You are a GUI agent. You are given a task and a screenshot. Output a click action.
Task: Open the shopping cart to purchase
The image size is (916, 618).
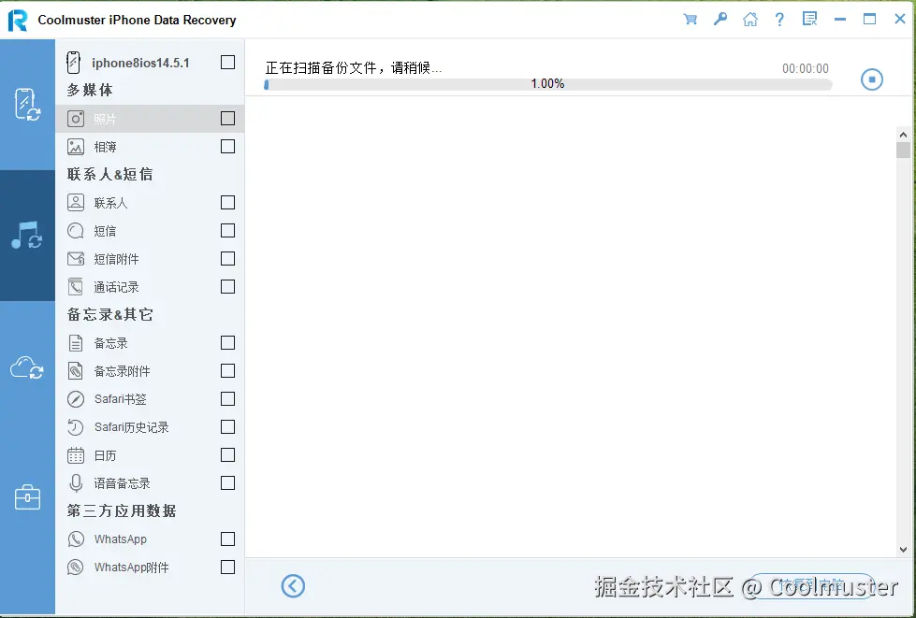[690, 19]
